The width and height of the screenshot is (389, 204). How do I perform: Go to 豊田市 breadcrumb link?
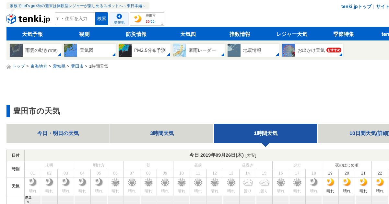point(77,66)
